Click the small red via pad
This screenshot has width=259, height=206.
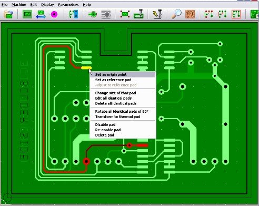click(129, 145)
